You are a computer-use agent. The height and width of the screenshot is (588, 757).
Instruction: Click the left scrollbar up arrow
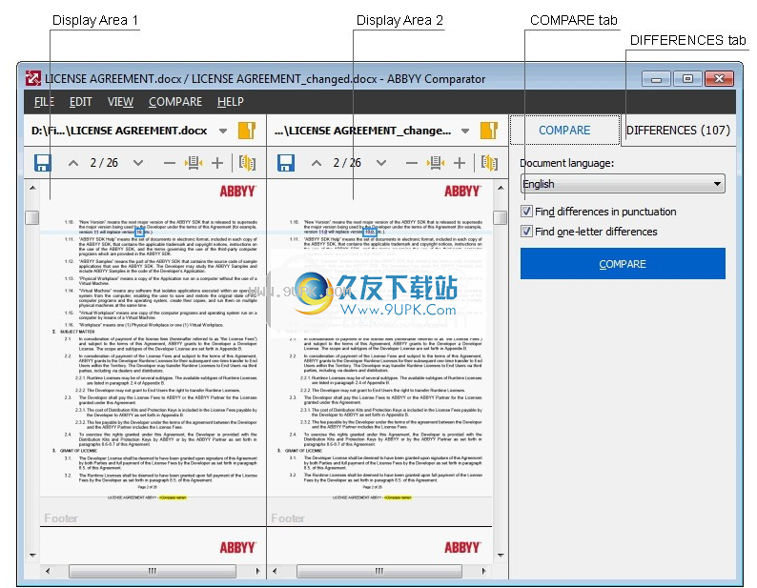tap(32, 188)
